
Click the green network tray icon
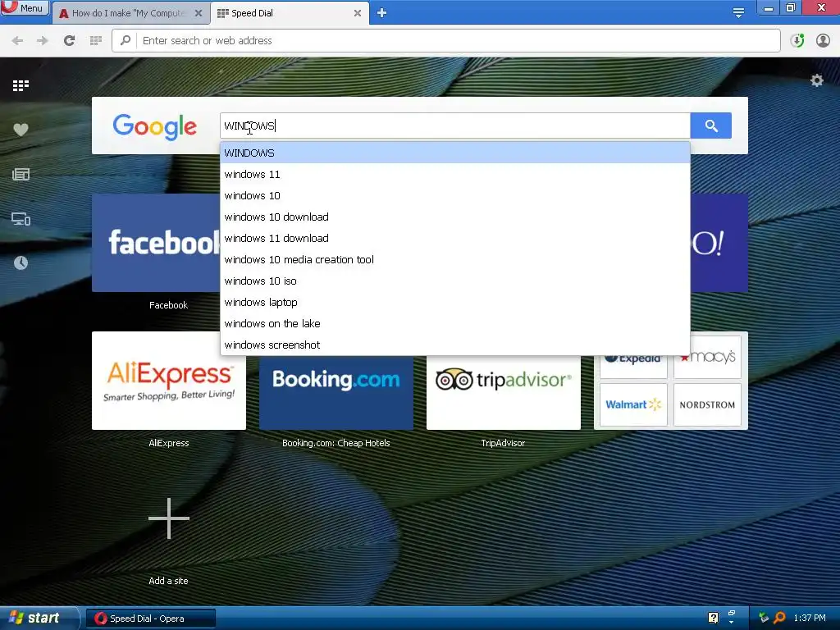pos(764,618)
